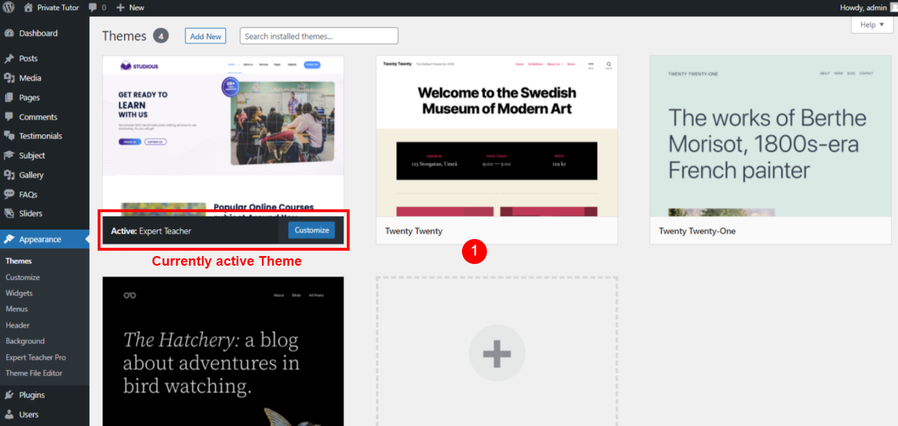
Task: Select the Twenty Twenty theme screenshot
Action: pos(497,136)
